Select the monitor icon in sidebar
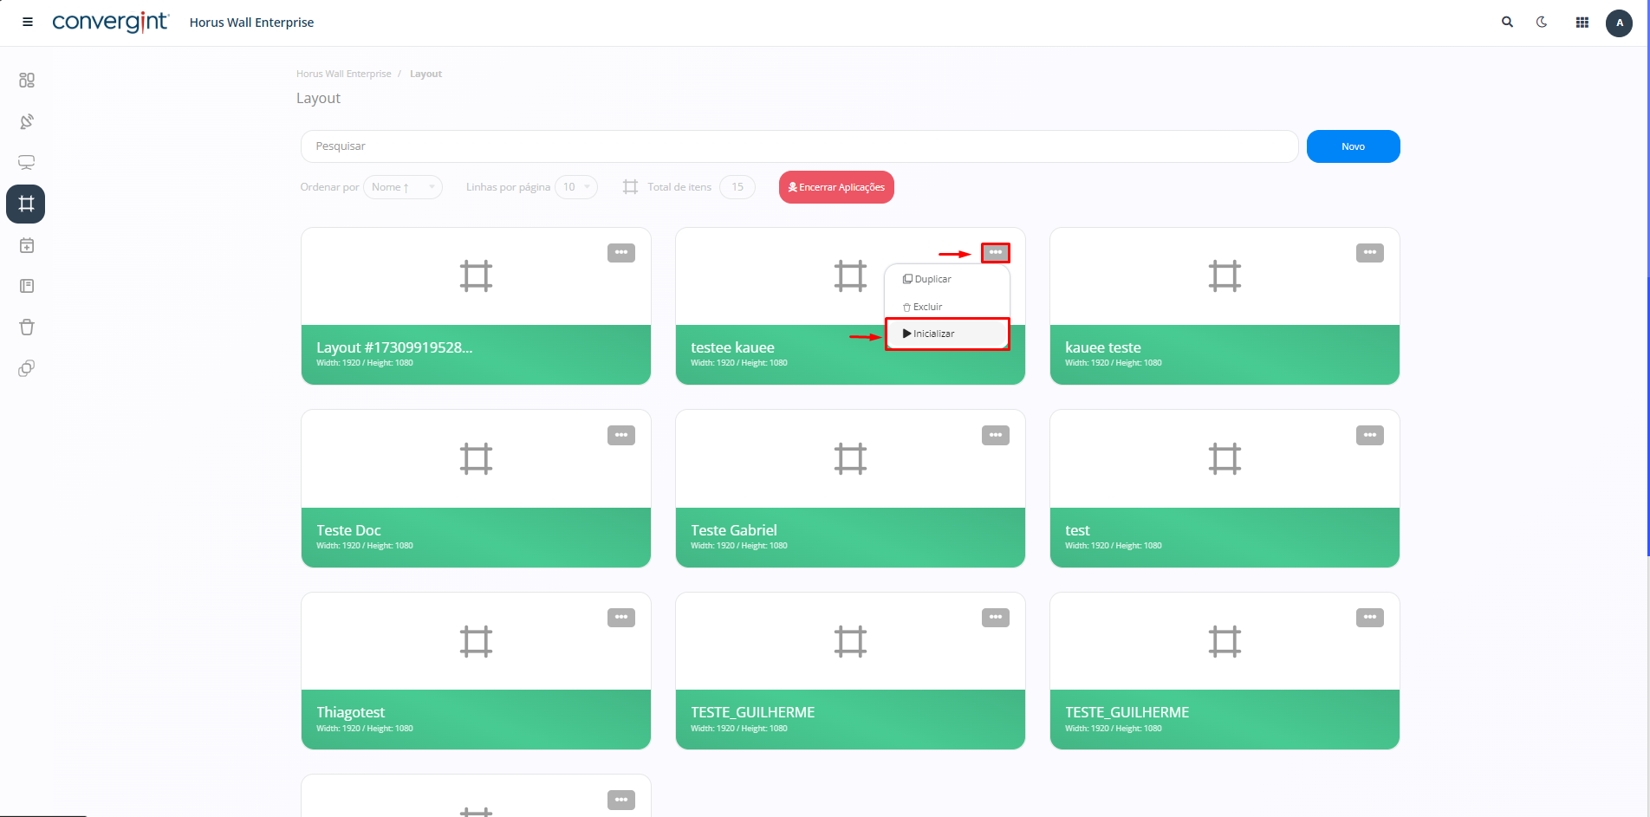Image resolution: width=1650 pixels, height=817 pixels. [x=27, y=163]
